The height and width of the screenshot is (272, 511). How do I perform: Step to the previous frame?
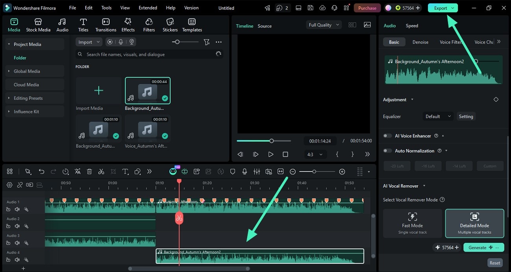(x=240, y=154)
